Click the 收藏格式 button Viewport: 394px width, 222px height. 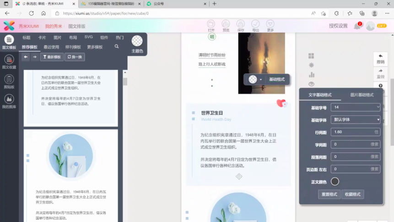pyautogui.click(x=352, y=195)
